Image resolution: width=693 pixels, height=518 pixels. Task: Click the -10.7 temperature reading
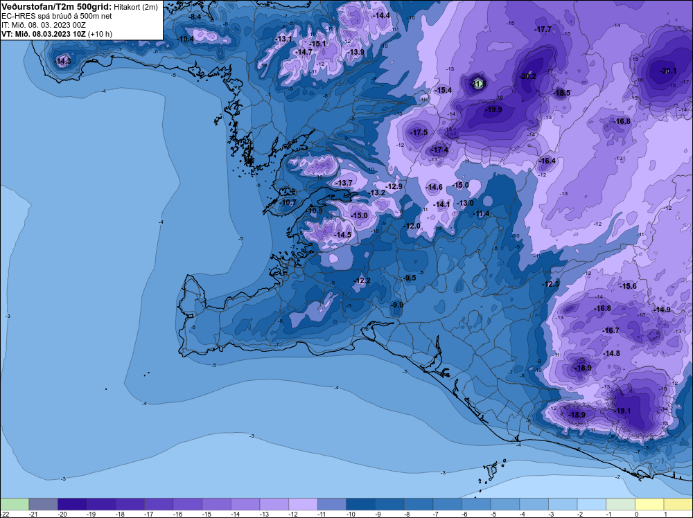coord(288,203)
